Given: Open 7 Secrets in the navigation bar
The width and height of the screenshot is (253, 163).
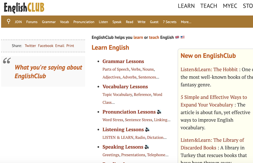Looking at the screenshot, I should point(170,22).
